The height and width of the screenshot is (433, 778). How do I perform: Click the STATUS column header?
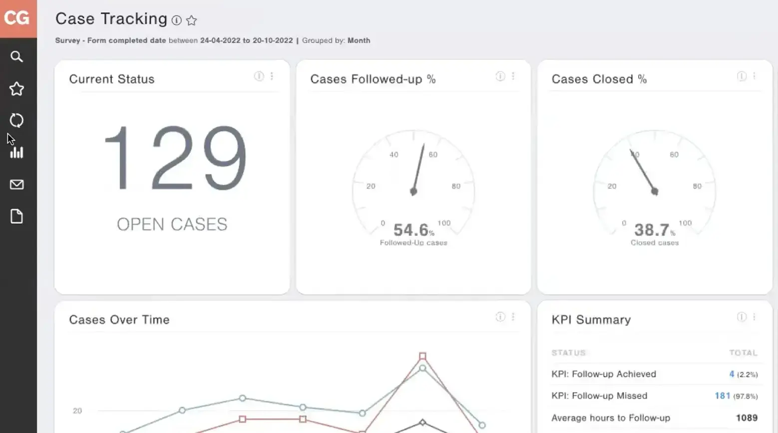tap(568, 353)
